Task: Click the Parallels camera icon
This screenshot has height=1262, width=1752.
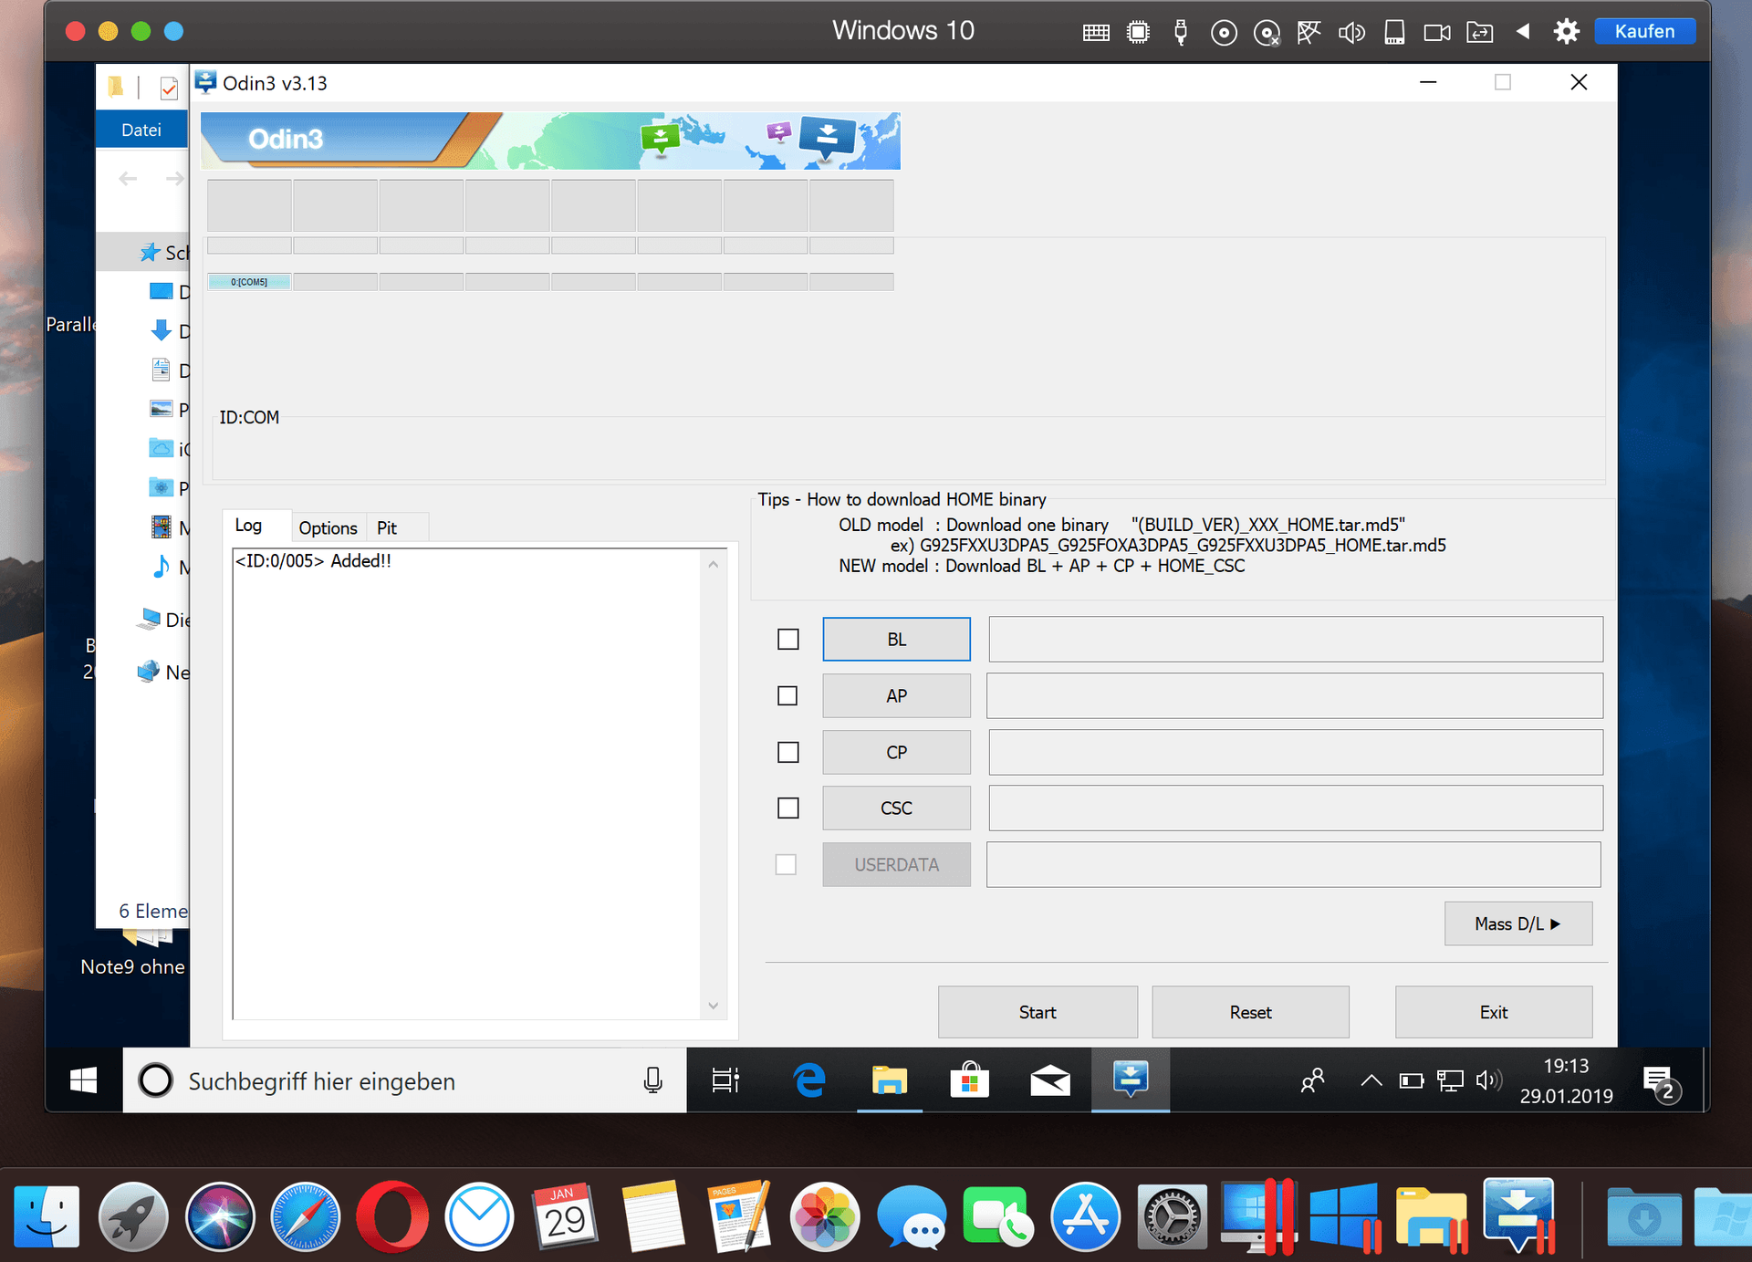Action: (1437, 33)
